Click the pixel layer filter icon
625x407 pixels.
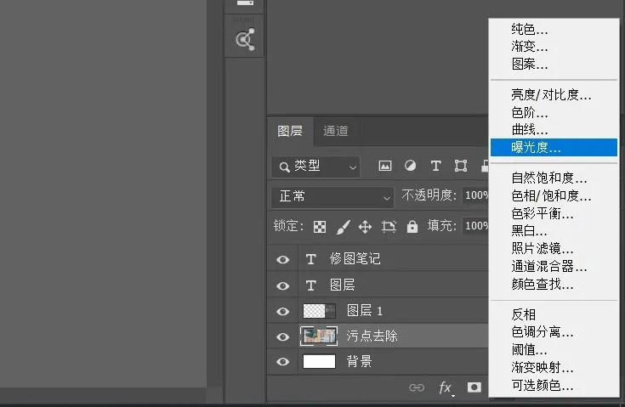[x=385, y=167]
